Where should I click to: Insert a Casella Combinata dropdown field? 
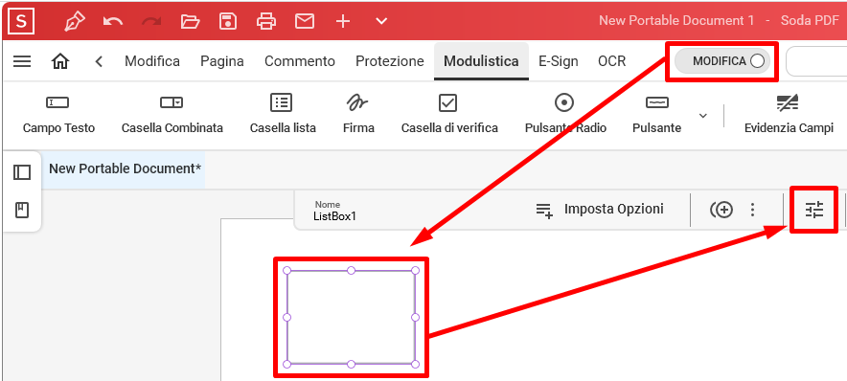(172, 114)
